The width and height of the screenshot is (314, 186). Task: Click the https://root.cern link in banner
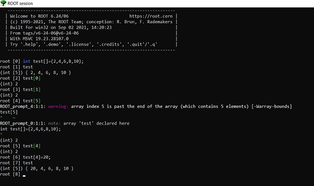151,16
